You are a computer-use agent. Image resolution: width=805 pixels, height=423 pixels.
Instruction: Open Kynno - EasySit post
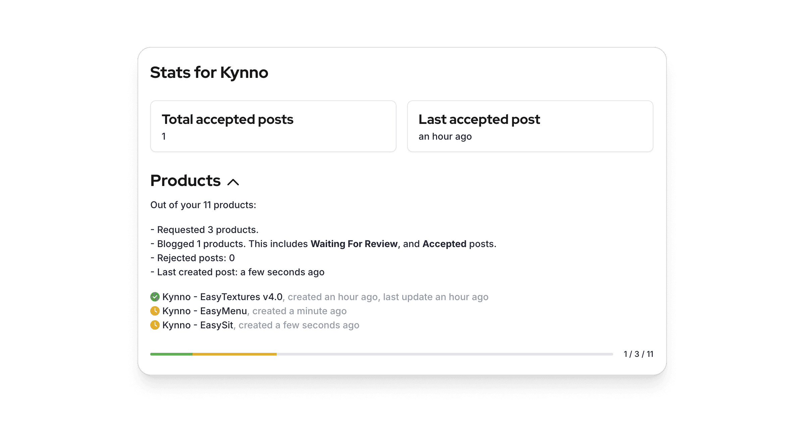[198, 325]
